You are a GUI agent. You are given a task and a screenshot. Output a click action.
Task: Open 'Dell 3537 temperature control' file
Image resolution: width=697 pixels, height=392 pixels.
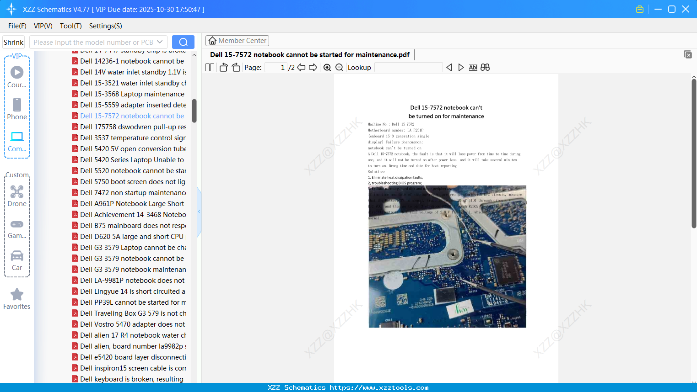[129, 138]
